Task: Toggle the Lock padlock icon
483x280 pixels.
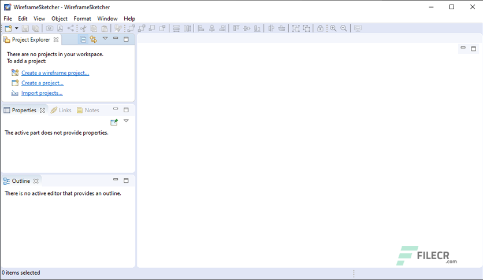Action: [320, 28]
